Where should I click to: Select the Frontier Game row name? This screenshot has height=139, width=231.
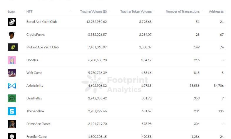pyautogui.click(x=36, y=137)
